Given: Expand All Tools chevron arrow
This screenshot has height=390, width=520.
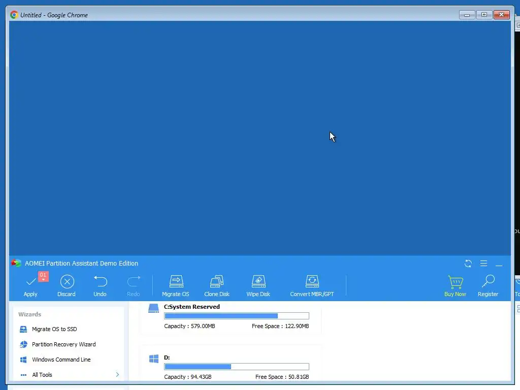Looking at the screenshot, I should pos(117,375).
